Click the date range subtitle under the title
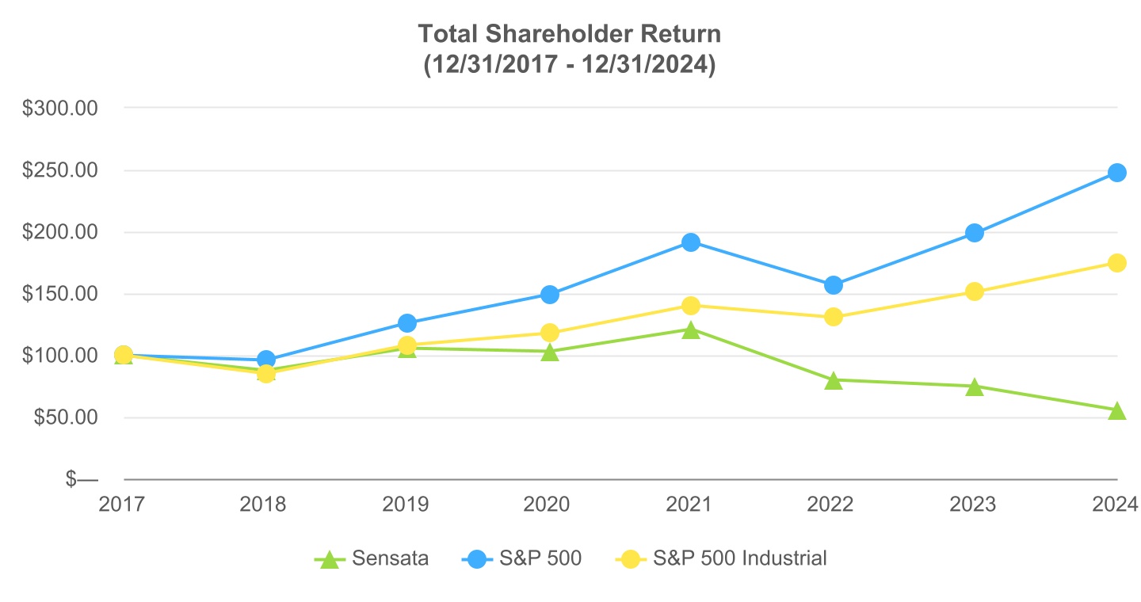The image size is (1141, 602). coord(569,65)
